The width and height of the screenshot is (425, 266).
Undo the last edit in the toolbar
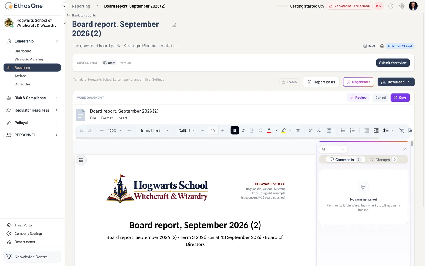81,130
